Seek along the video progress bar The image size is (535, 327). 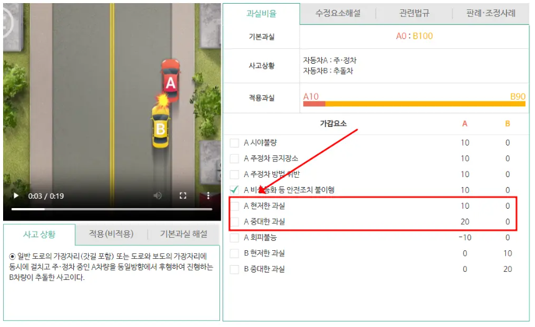112,209
